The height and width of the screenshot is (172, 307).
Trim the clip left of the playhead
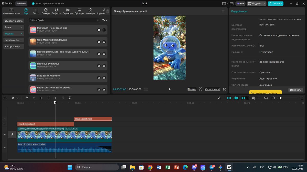49,98
